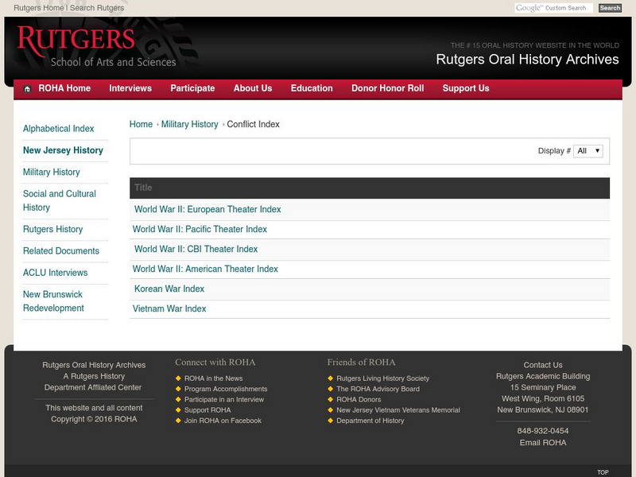Click the Email ROHA link
Screen dimensions: 636x477
click(543, 443)
